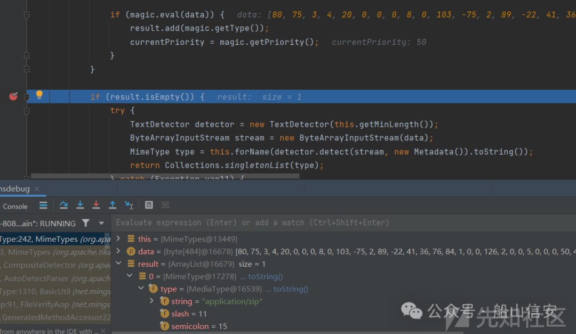Screen dimensions: 576x334
Task: Select the 'Type:242, MimeTypes' stack frame
Action: (x=55, y=239)
